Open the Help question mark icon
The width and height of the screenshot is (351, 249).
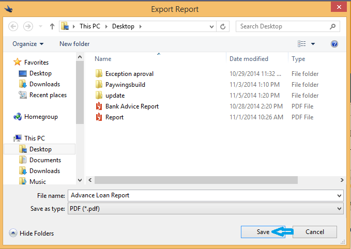(334, 44)
